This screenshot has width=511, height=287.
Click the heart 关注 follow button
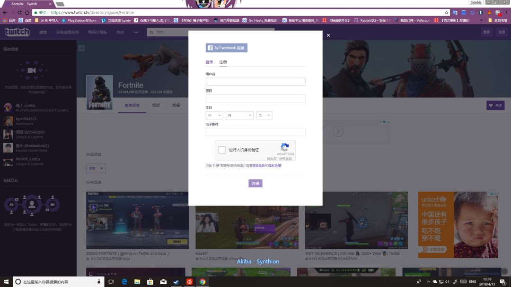coord(495,105)
